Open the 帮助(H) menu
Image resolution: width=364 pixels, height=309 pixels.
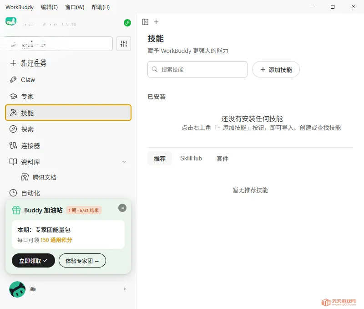101,7
